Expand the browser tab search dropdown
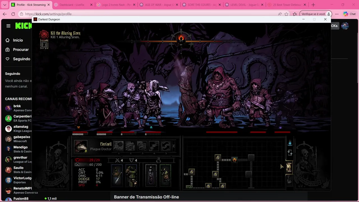Image resolution: width=359 pixels, height=202 pixels. (x=4, y=5)
